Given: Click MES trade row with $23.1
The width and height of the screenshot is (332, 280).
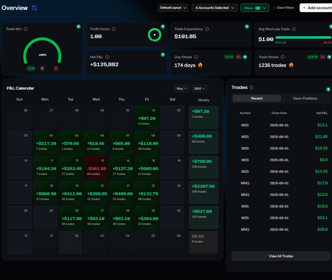Looking at the screenshot, I should [281, 218].
